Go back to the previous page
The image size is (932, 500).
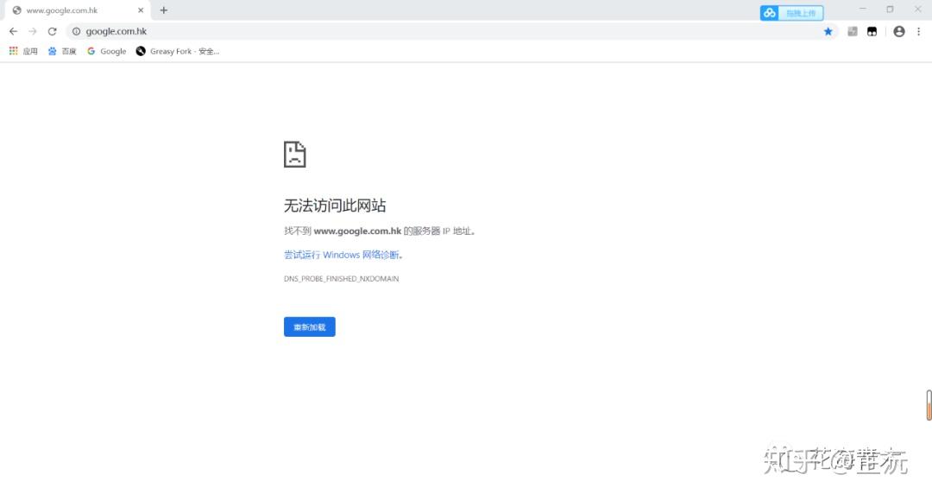click(x=13, y=31)
